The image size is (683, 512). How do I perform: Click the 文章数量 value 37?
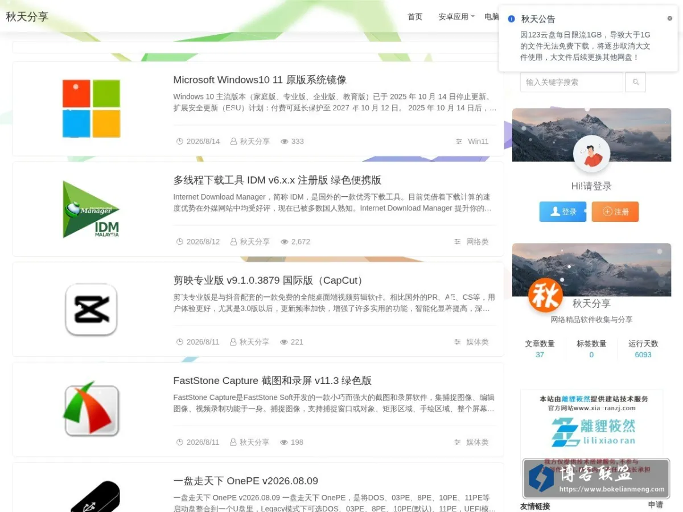(540, 354)
